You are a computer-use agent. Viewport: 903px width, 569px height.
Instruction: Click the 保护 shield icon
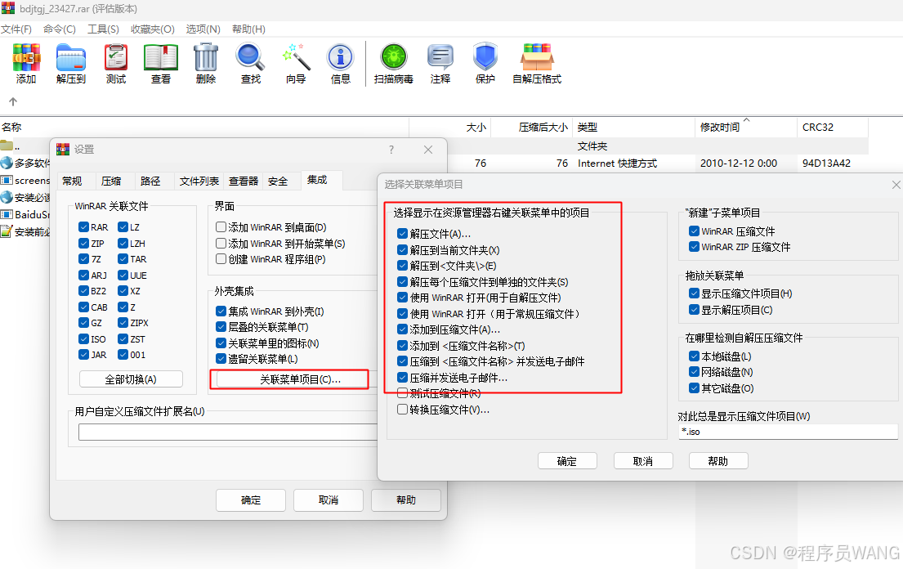coord(485,57)
